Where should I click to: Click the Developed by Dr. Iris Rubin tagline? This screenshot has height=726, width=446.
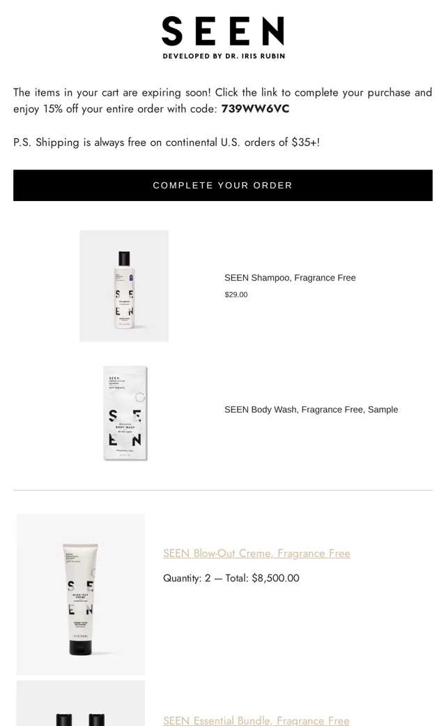[224, 56]
